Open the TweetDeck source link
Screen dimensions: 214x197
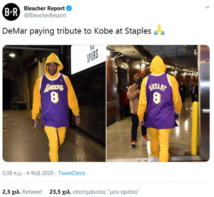pos(72,173)
